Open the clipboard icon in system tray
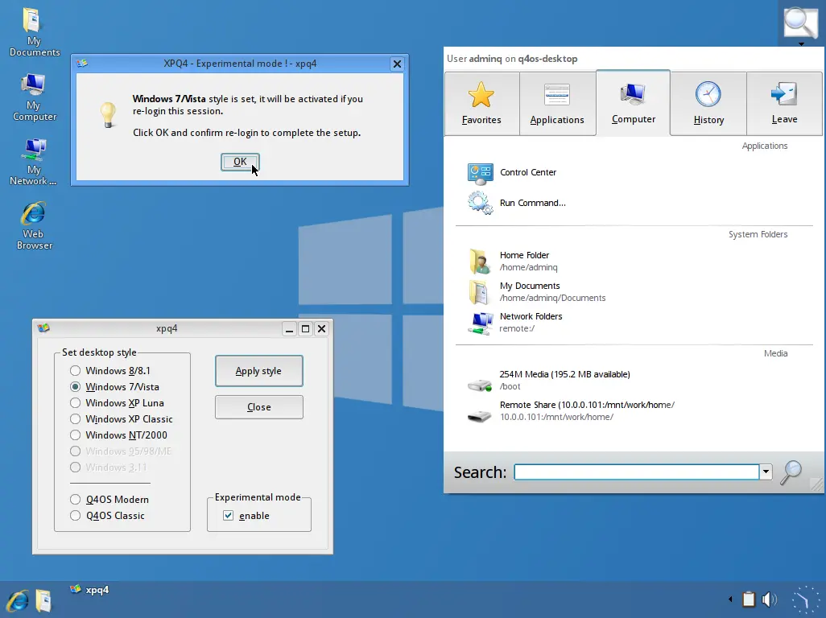This screenshot has width=826, height=618. pos(749,599)
